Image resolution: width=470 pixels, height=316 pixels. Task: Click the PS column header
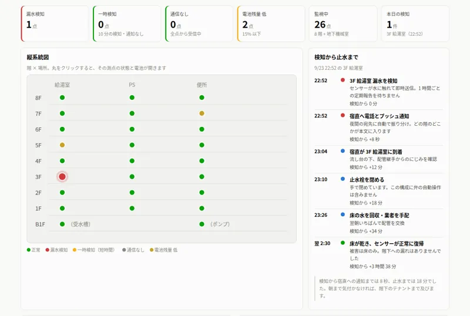pyautogui.click(x=132, y=85)
